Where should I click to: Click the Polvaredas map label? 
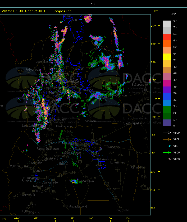tap(33, 70)
